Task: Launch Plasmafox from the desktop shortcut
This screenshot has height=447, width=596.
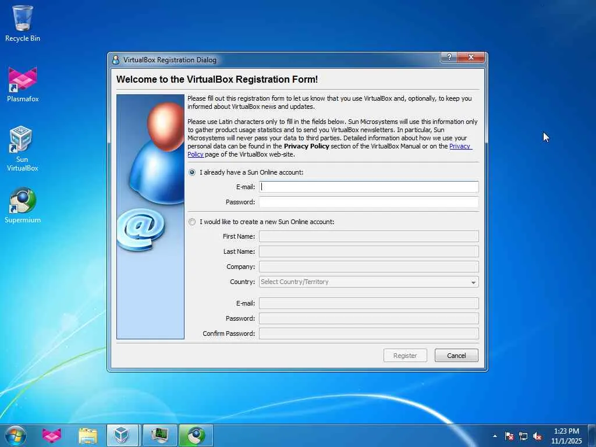Action: [x=23, y=84]
